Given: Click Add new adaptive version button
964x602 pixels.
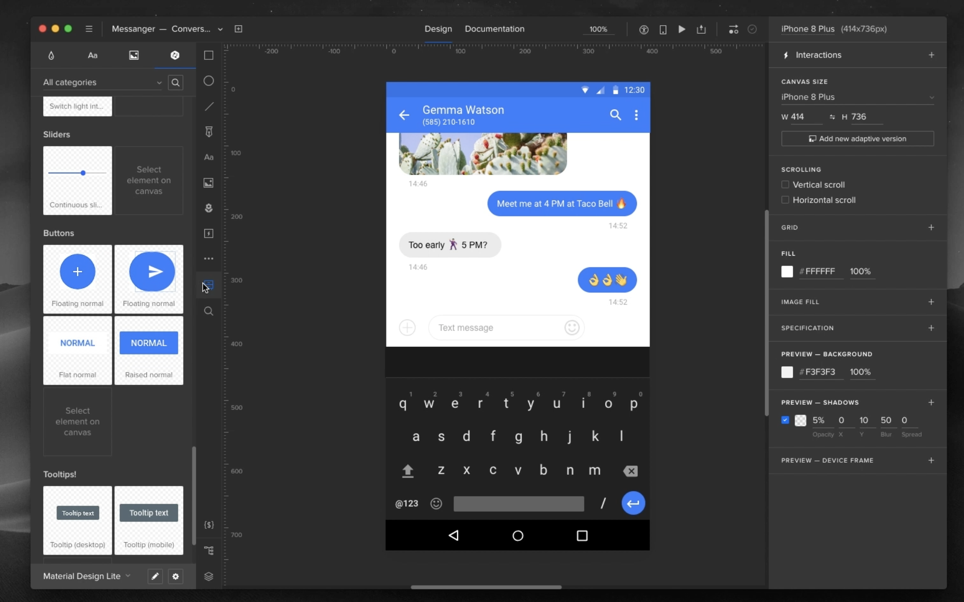Looking at the screenshot, I should (858, 138).
